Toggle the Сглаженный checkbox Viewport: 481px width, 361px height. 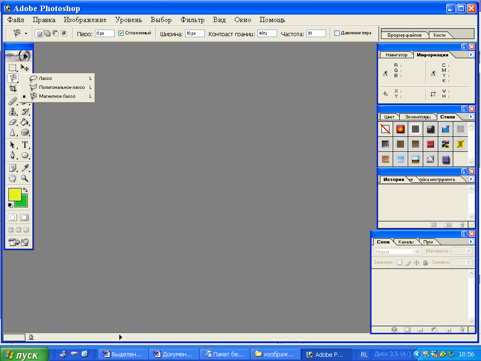121,33
